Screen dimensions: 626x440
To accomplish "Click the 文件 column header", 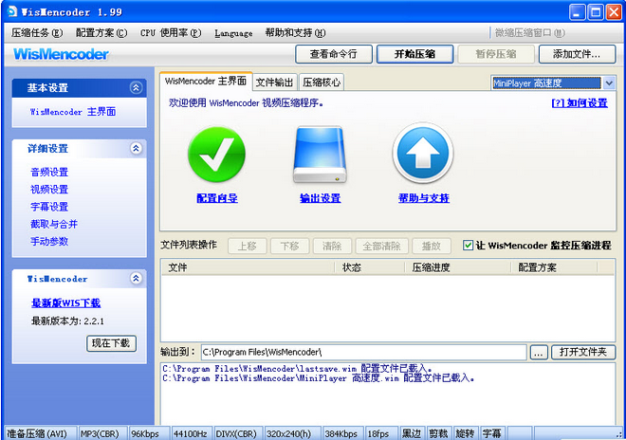I will tap(248, 267).
